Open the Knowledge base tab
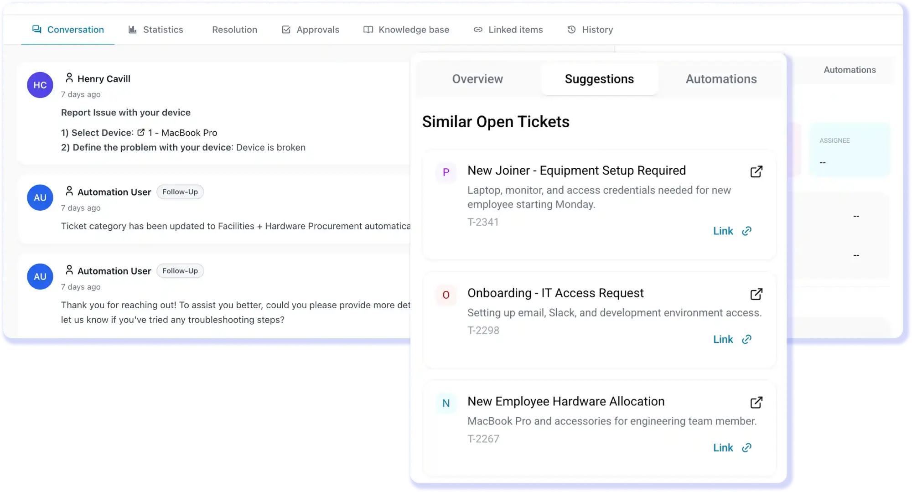912x492 pixels. coord(406,30)
